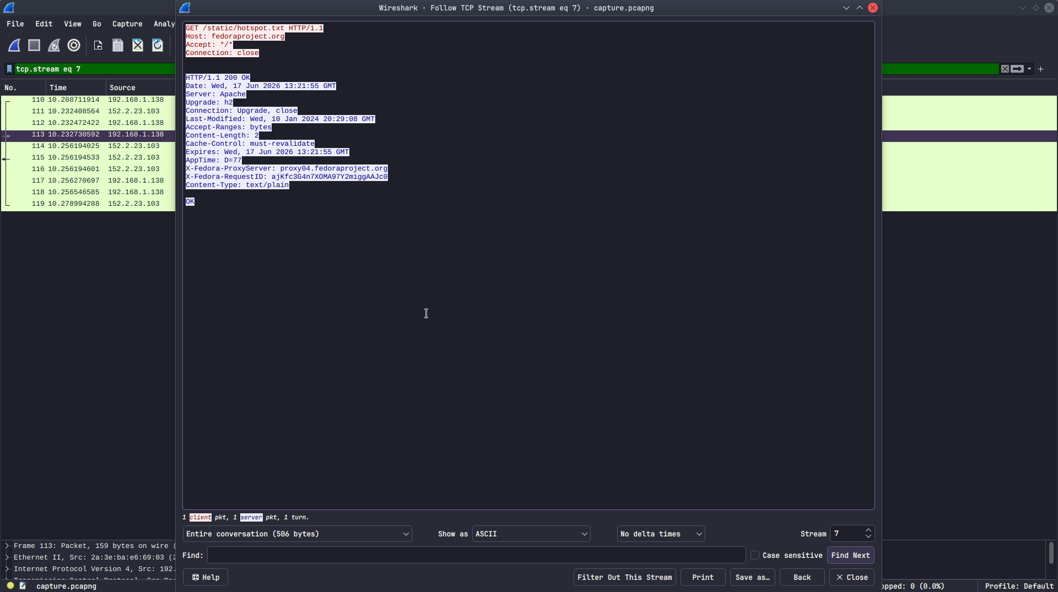Select packet row 114
Image resolution: width=1058 pixels, height=592 pixels.
(x=88, y=146)
